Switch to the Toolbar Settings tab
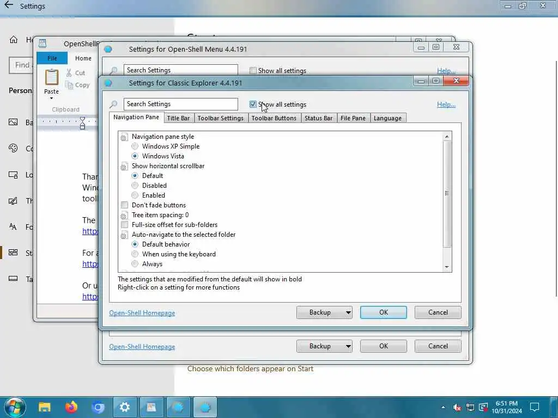Image resolution: width=558 pixels, height=418 pixels. click(x=221, y=118)
